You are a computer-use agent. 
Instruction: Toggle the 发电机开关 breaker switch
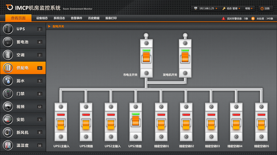[185, 58]
